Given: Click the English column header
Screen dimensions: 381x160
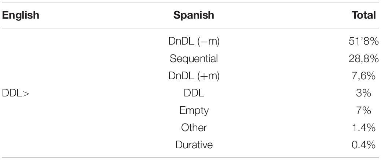Looking at the screenshot, I should pyautogui.click(x=21, y=15).
